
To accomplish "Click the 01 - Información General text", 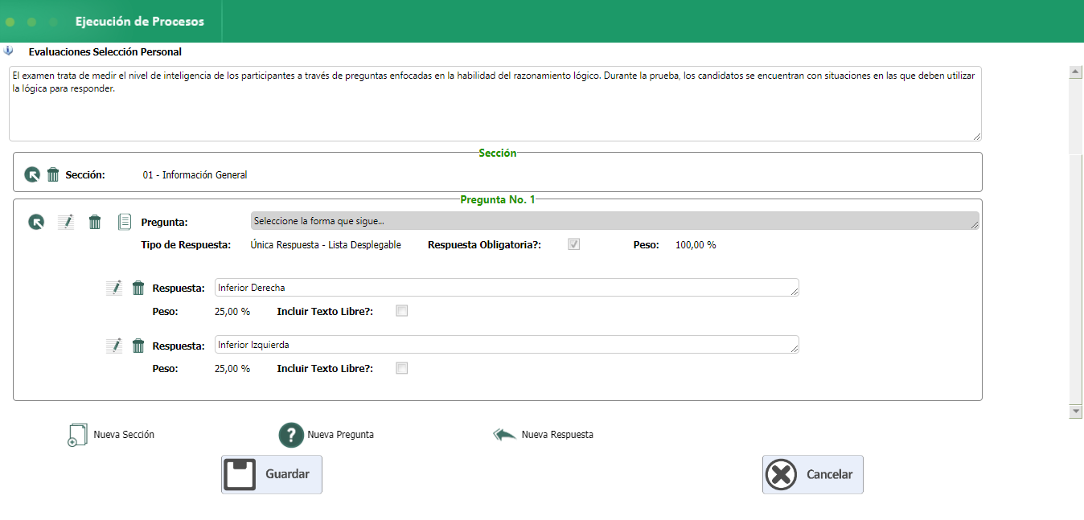I will (x=195, y=174).
